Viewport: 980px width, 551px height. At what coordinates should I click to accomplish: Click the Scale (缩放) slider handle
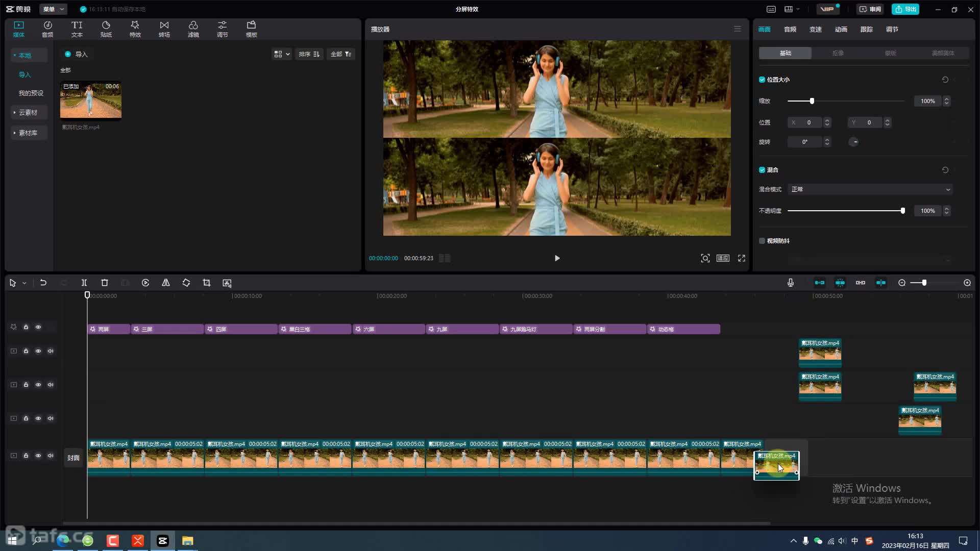point(812,101)
